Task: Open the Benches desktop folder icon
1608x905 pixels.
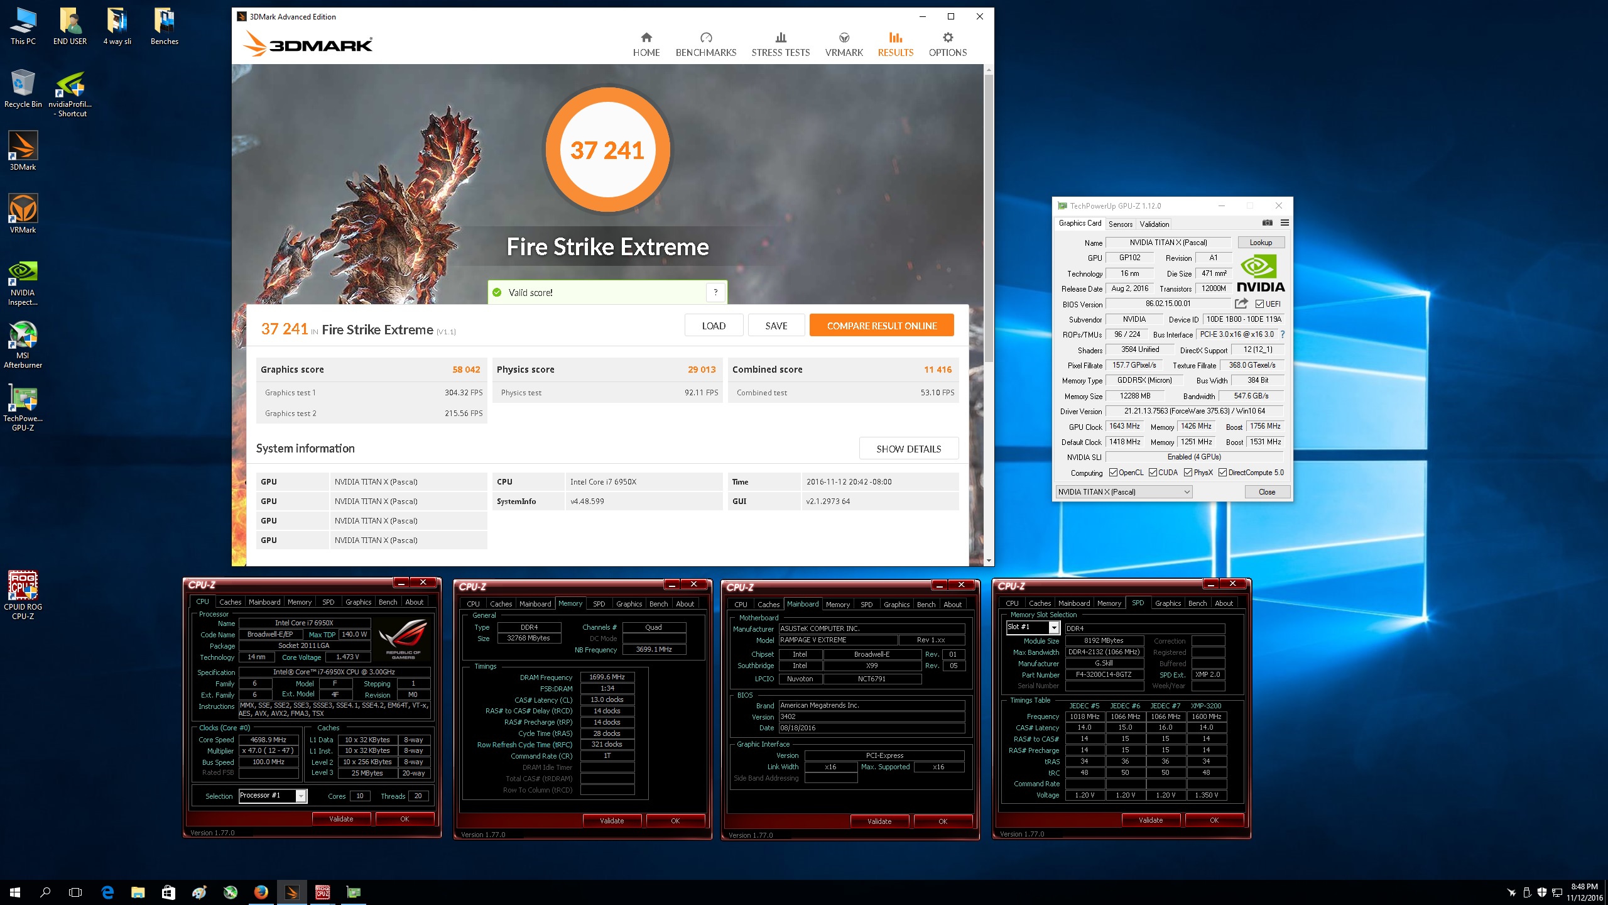Action: click(x=165, y=26)
